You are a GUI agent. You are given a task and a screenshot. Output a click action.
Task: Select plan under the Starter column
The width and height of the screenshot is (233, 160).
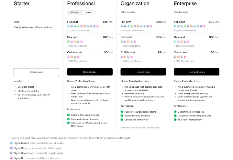36,72
